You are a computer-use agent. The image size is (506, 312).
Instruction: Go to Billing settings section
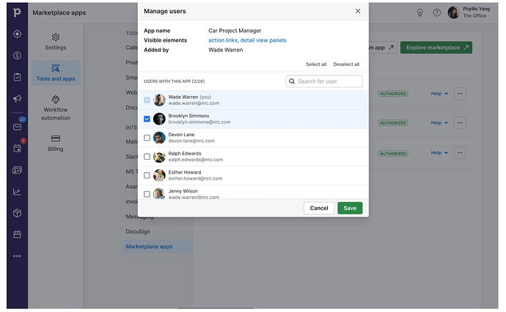[56, 143]
